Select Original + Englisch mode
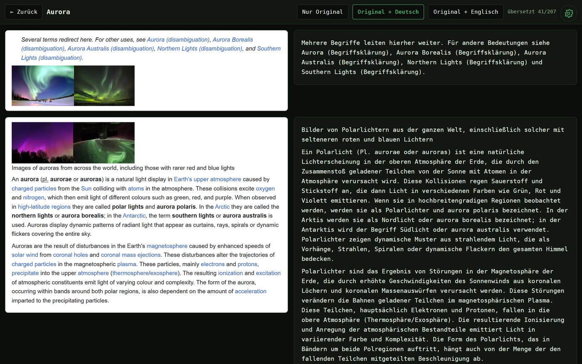This screenshot has width=582, height=364. click(x=466, y=12)
